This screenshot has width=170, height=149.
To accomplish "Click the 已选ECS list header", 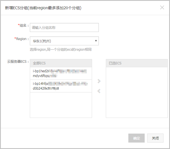I will 137,63.
